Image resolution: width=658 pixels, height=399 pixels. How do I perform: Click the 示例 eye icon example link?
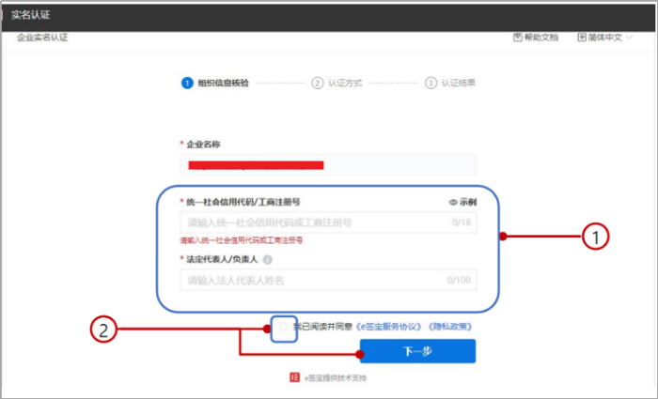click(x=462, y=202)
